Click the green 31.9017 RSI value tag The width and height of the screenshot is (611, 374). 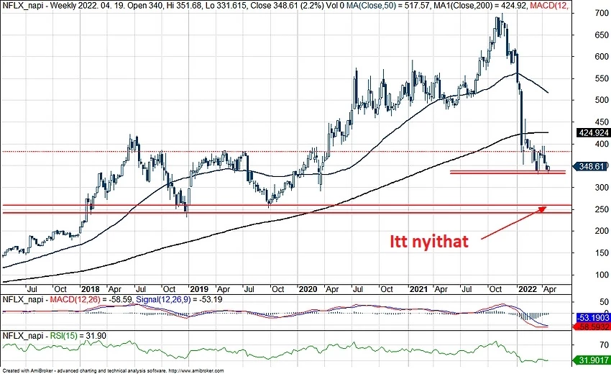point(592,360)
